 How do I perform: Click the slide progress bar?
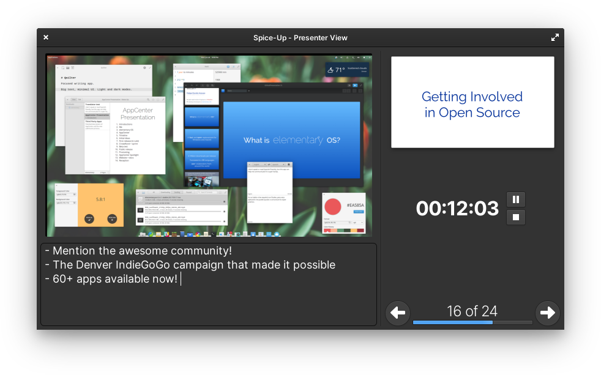(472, 322)
